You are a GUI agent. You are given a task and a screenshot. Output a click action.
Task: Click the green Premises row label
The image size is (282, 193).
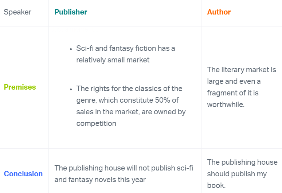click(x=20, y=87)
